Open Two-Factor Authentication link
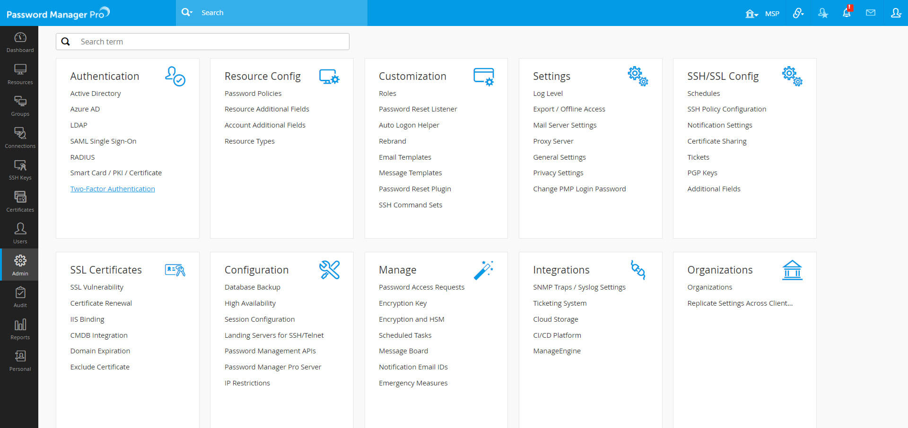The image size is (908, 428). (113, 189)
